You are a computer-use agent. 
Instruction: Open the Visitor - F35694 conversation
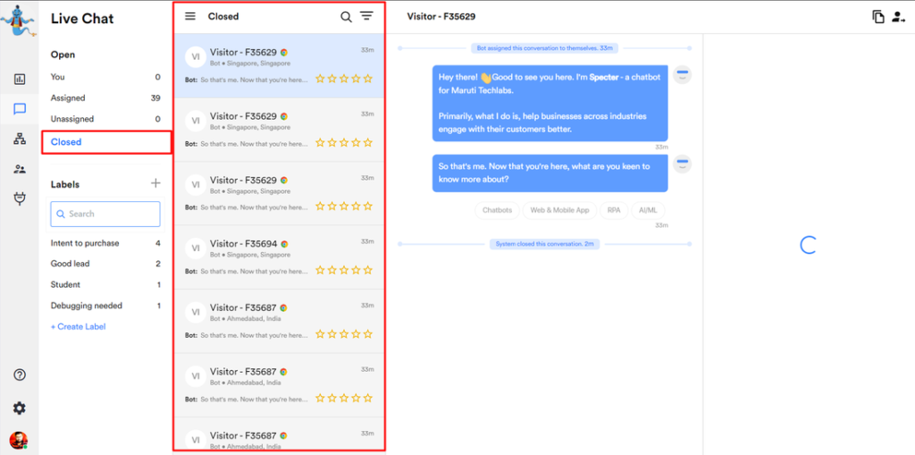coord(279,257)
